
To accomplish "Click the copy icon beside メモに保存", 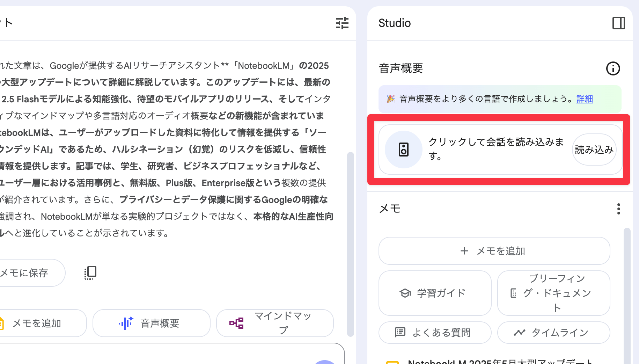I will [x=90, y=273].
